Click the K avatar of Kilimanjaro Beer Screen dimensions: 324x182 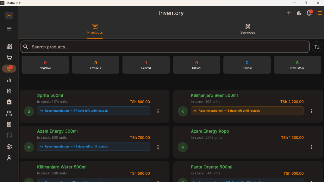183,111
